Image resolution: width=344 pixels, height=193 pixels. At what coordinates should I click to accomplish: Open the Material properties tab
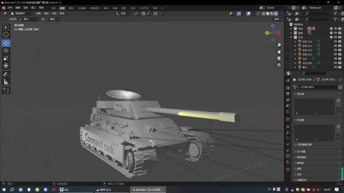[288, 162]
